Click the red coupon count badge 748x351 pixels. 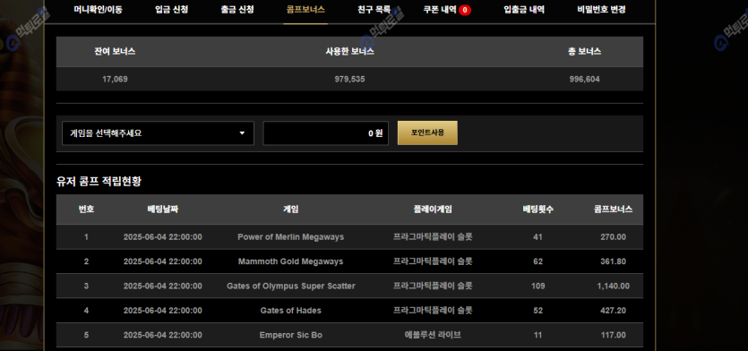(x=465, y=10)
